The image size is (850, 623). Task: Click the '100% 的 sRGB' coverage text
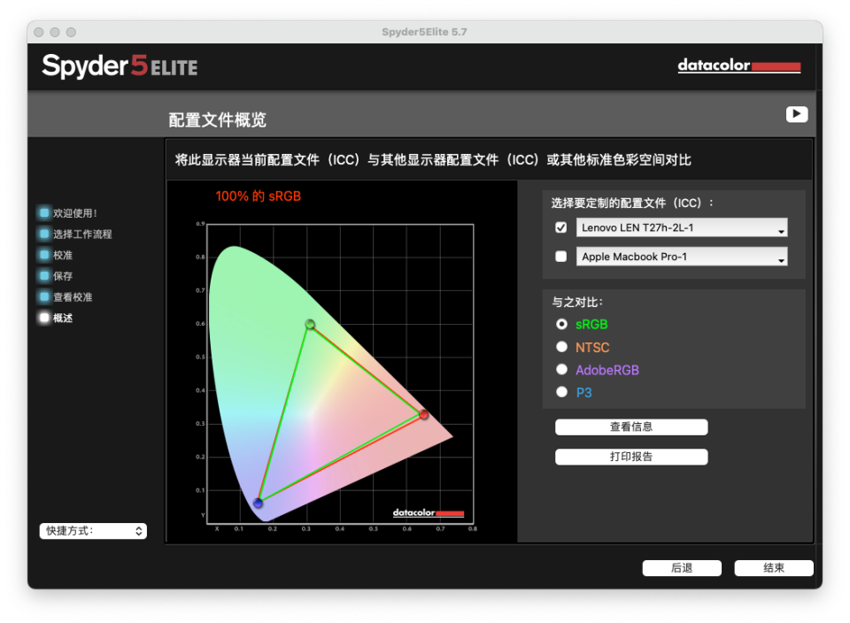258,196
